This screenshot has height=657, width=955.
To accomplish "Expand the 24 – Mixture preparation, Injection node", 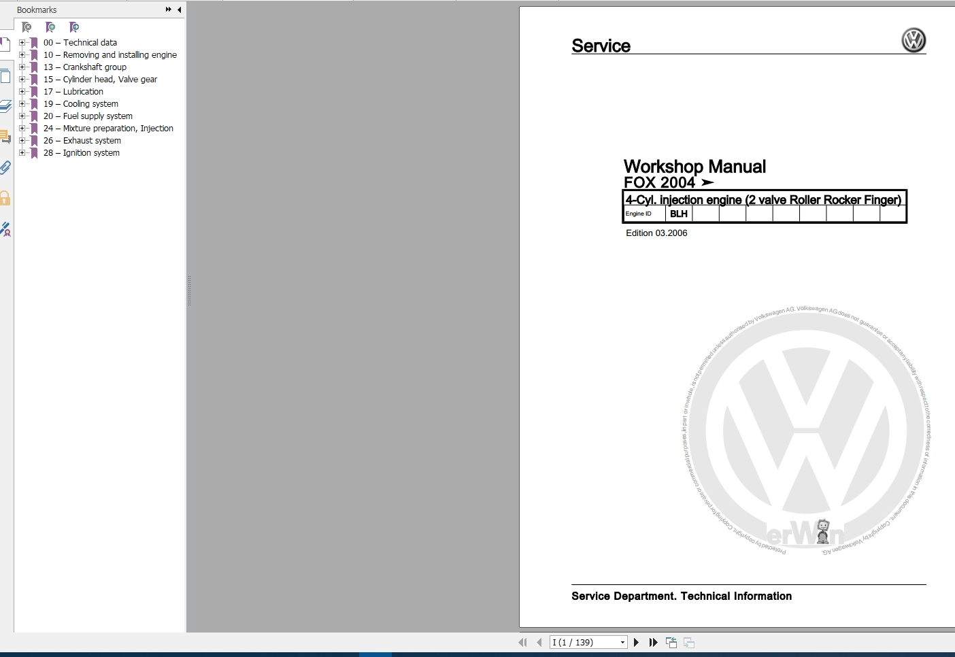I will click(22, 128).
